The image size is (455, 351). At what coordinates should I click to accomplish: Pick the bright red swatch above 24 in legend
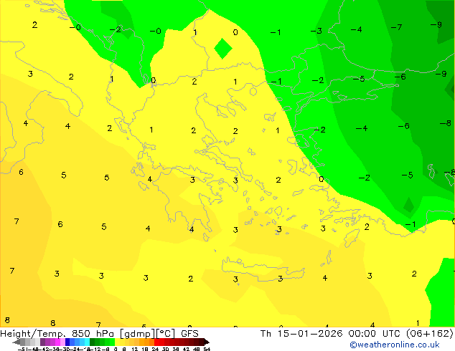point(157,342)
